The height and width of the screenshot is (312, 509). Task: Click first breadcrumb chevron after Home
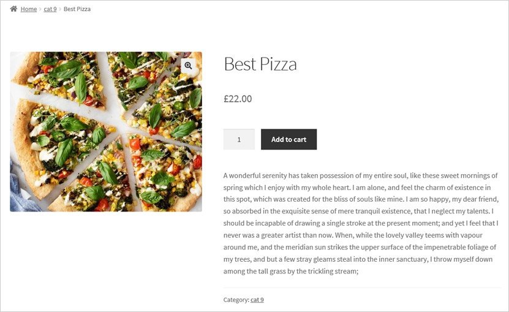[x=40, y=9]
